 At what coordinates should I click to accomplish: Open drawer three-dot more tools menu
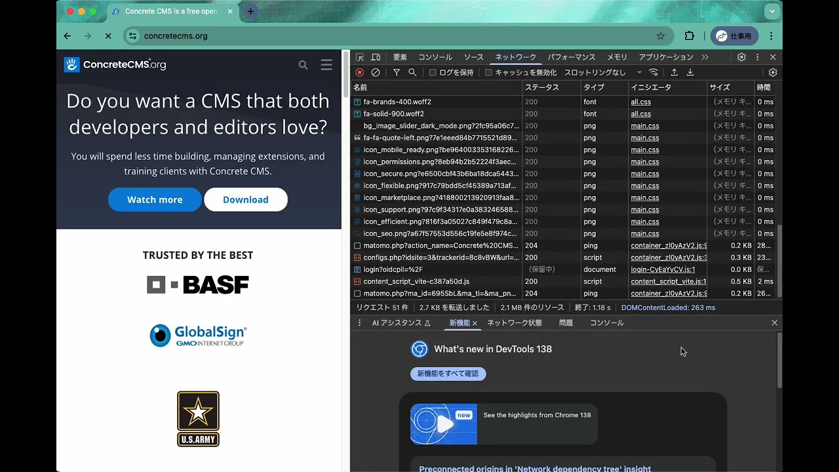(359, 323)
